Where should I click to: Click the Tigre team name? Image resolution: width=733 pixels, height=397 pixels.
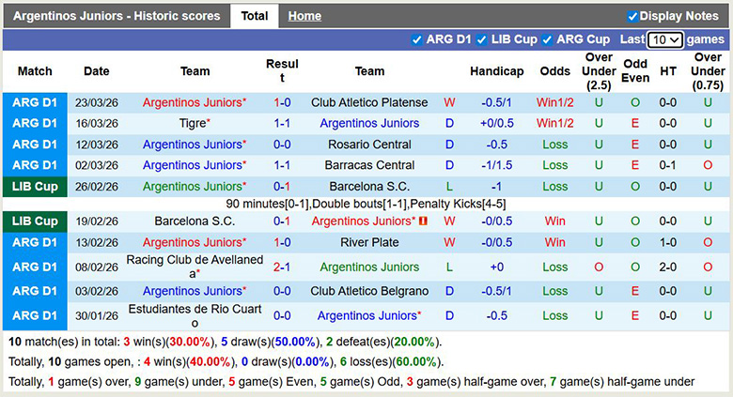tap(193, 123)
